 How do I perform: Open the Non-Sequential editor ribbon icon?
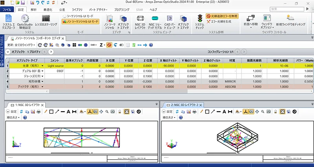110,22
